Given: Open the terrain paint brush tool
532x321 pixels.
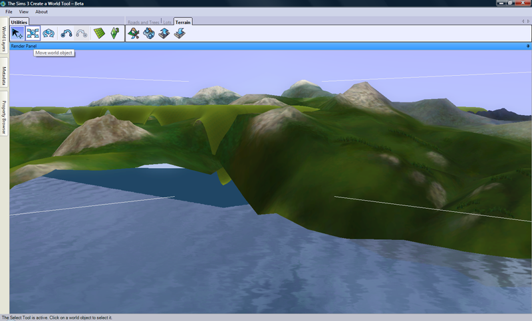Looking at the screenshot, I should 134,33.
